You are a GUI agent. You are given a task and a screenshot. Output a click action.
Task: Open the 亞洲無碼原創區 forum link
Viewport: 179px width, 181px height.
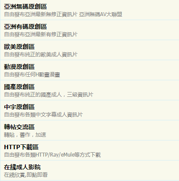pos(25,7)
